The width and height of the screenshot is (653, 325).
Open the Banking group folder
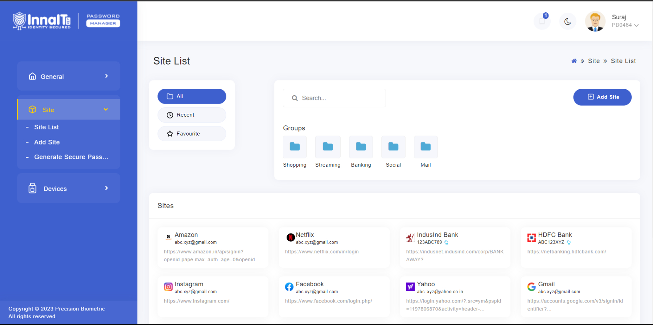click(x=361, y=147)
